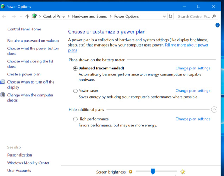Click the search magnifier icon
Viewport: 224px width, 176px height.
point(214,16)
